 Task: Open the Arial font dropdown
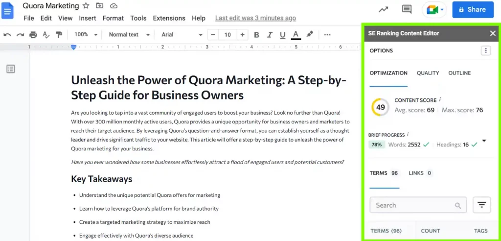[x=182, y=35]
